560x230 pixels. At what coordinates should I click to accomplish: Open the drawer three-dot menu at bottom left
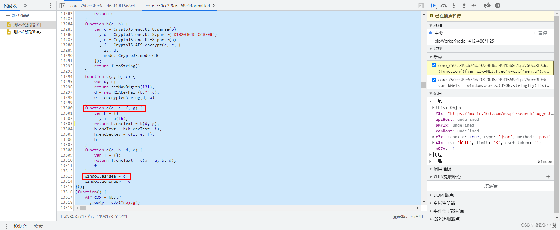tap(6, 226)
